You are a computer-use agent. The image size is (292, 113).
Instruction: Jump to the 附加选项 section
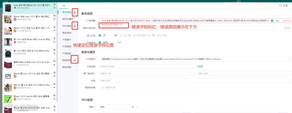tap(67, 33)
